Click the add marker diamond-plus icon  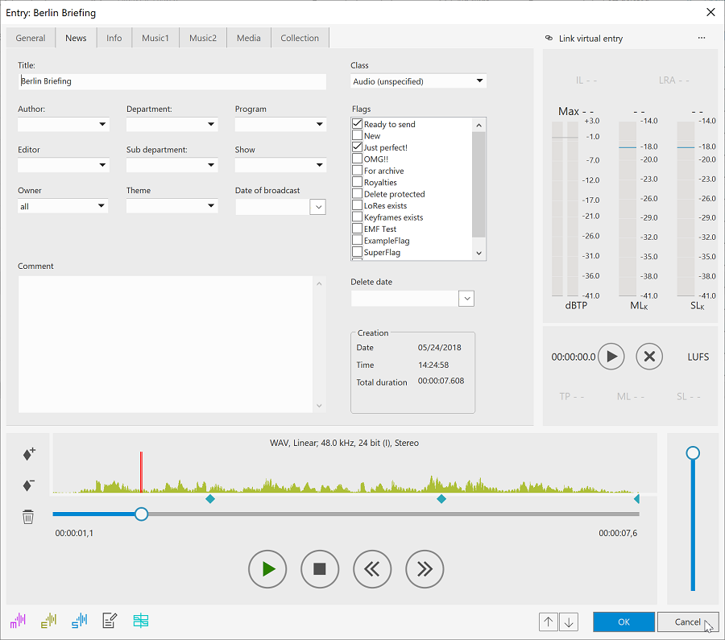tap(29, 454)
